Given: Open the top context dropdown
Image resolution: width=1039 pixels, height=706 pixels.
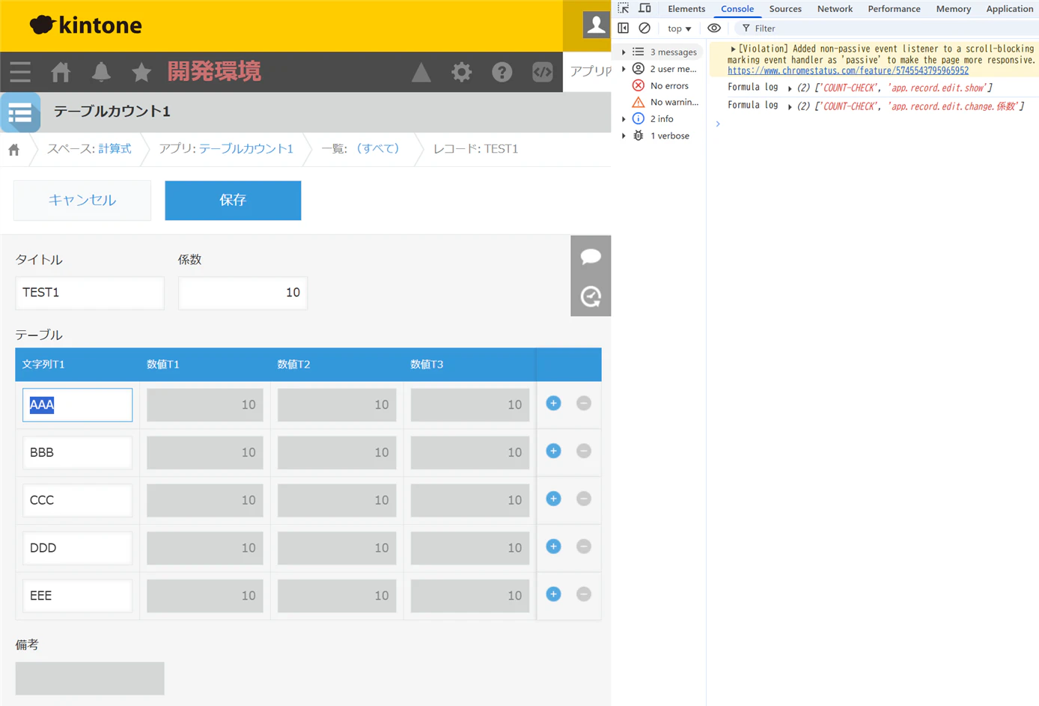Looking at the screenshot, I should click(x=679, y=28).
